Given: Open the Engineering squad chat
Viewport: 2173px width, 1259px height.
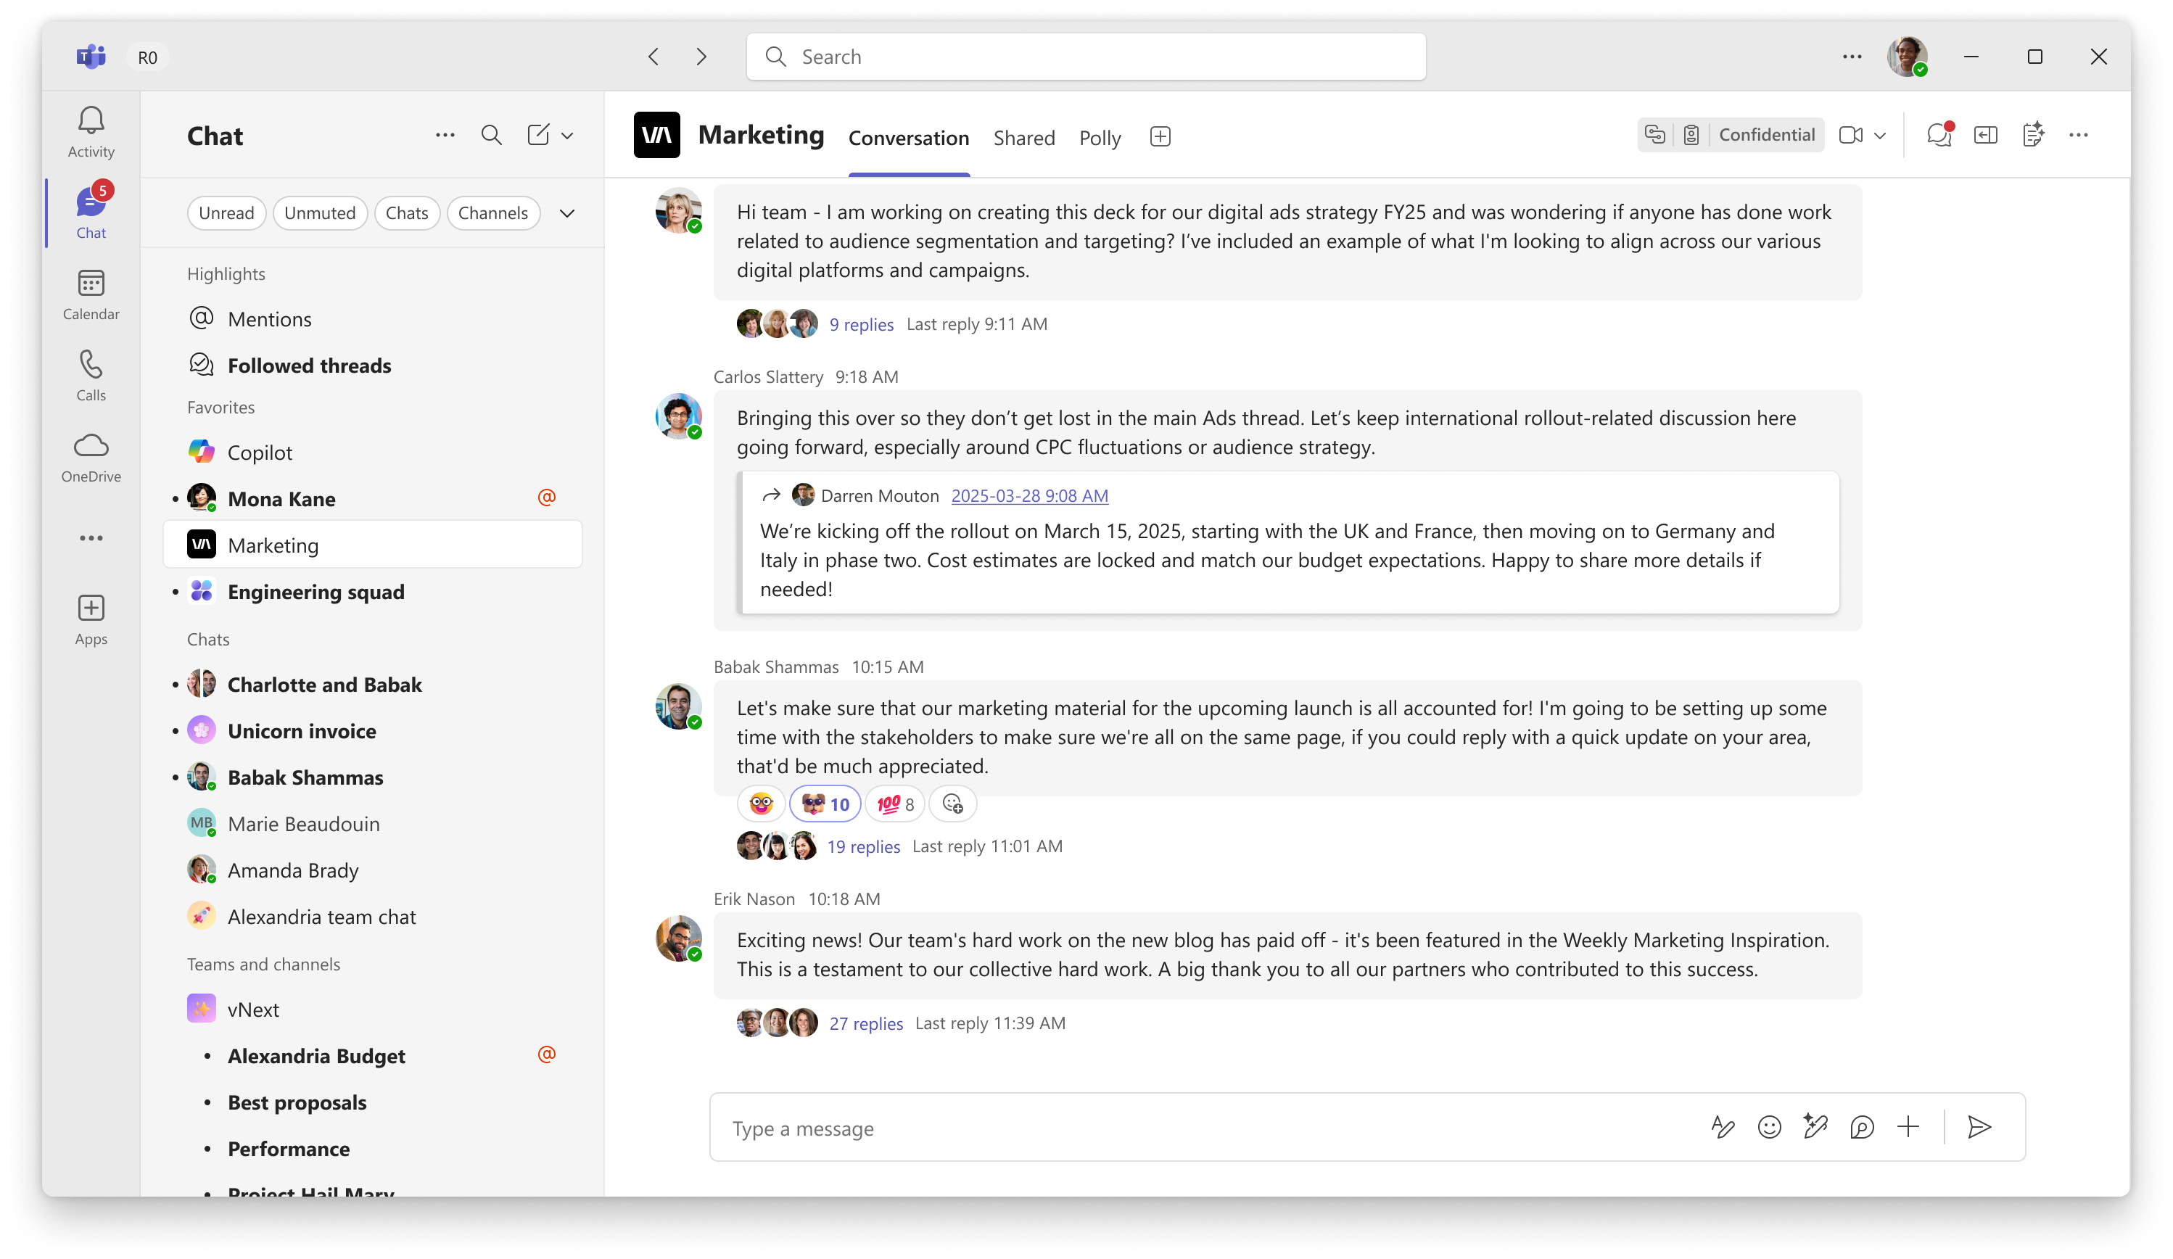Looking at the screenshot, I should 316,592.
